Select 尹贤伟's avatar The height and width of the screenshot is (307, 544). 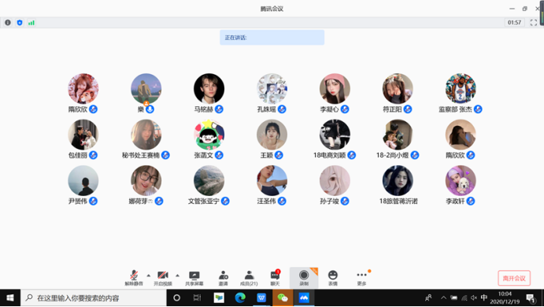(x=83, y=181)
